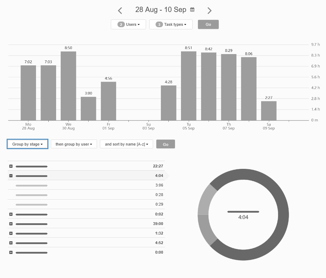Viewport: 326px width, 278px height.
Task: Expand the bottom row totaling 0:00
Action: coord(11,252)
